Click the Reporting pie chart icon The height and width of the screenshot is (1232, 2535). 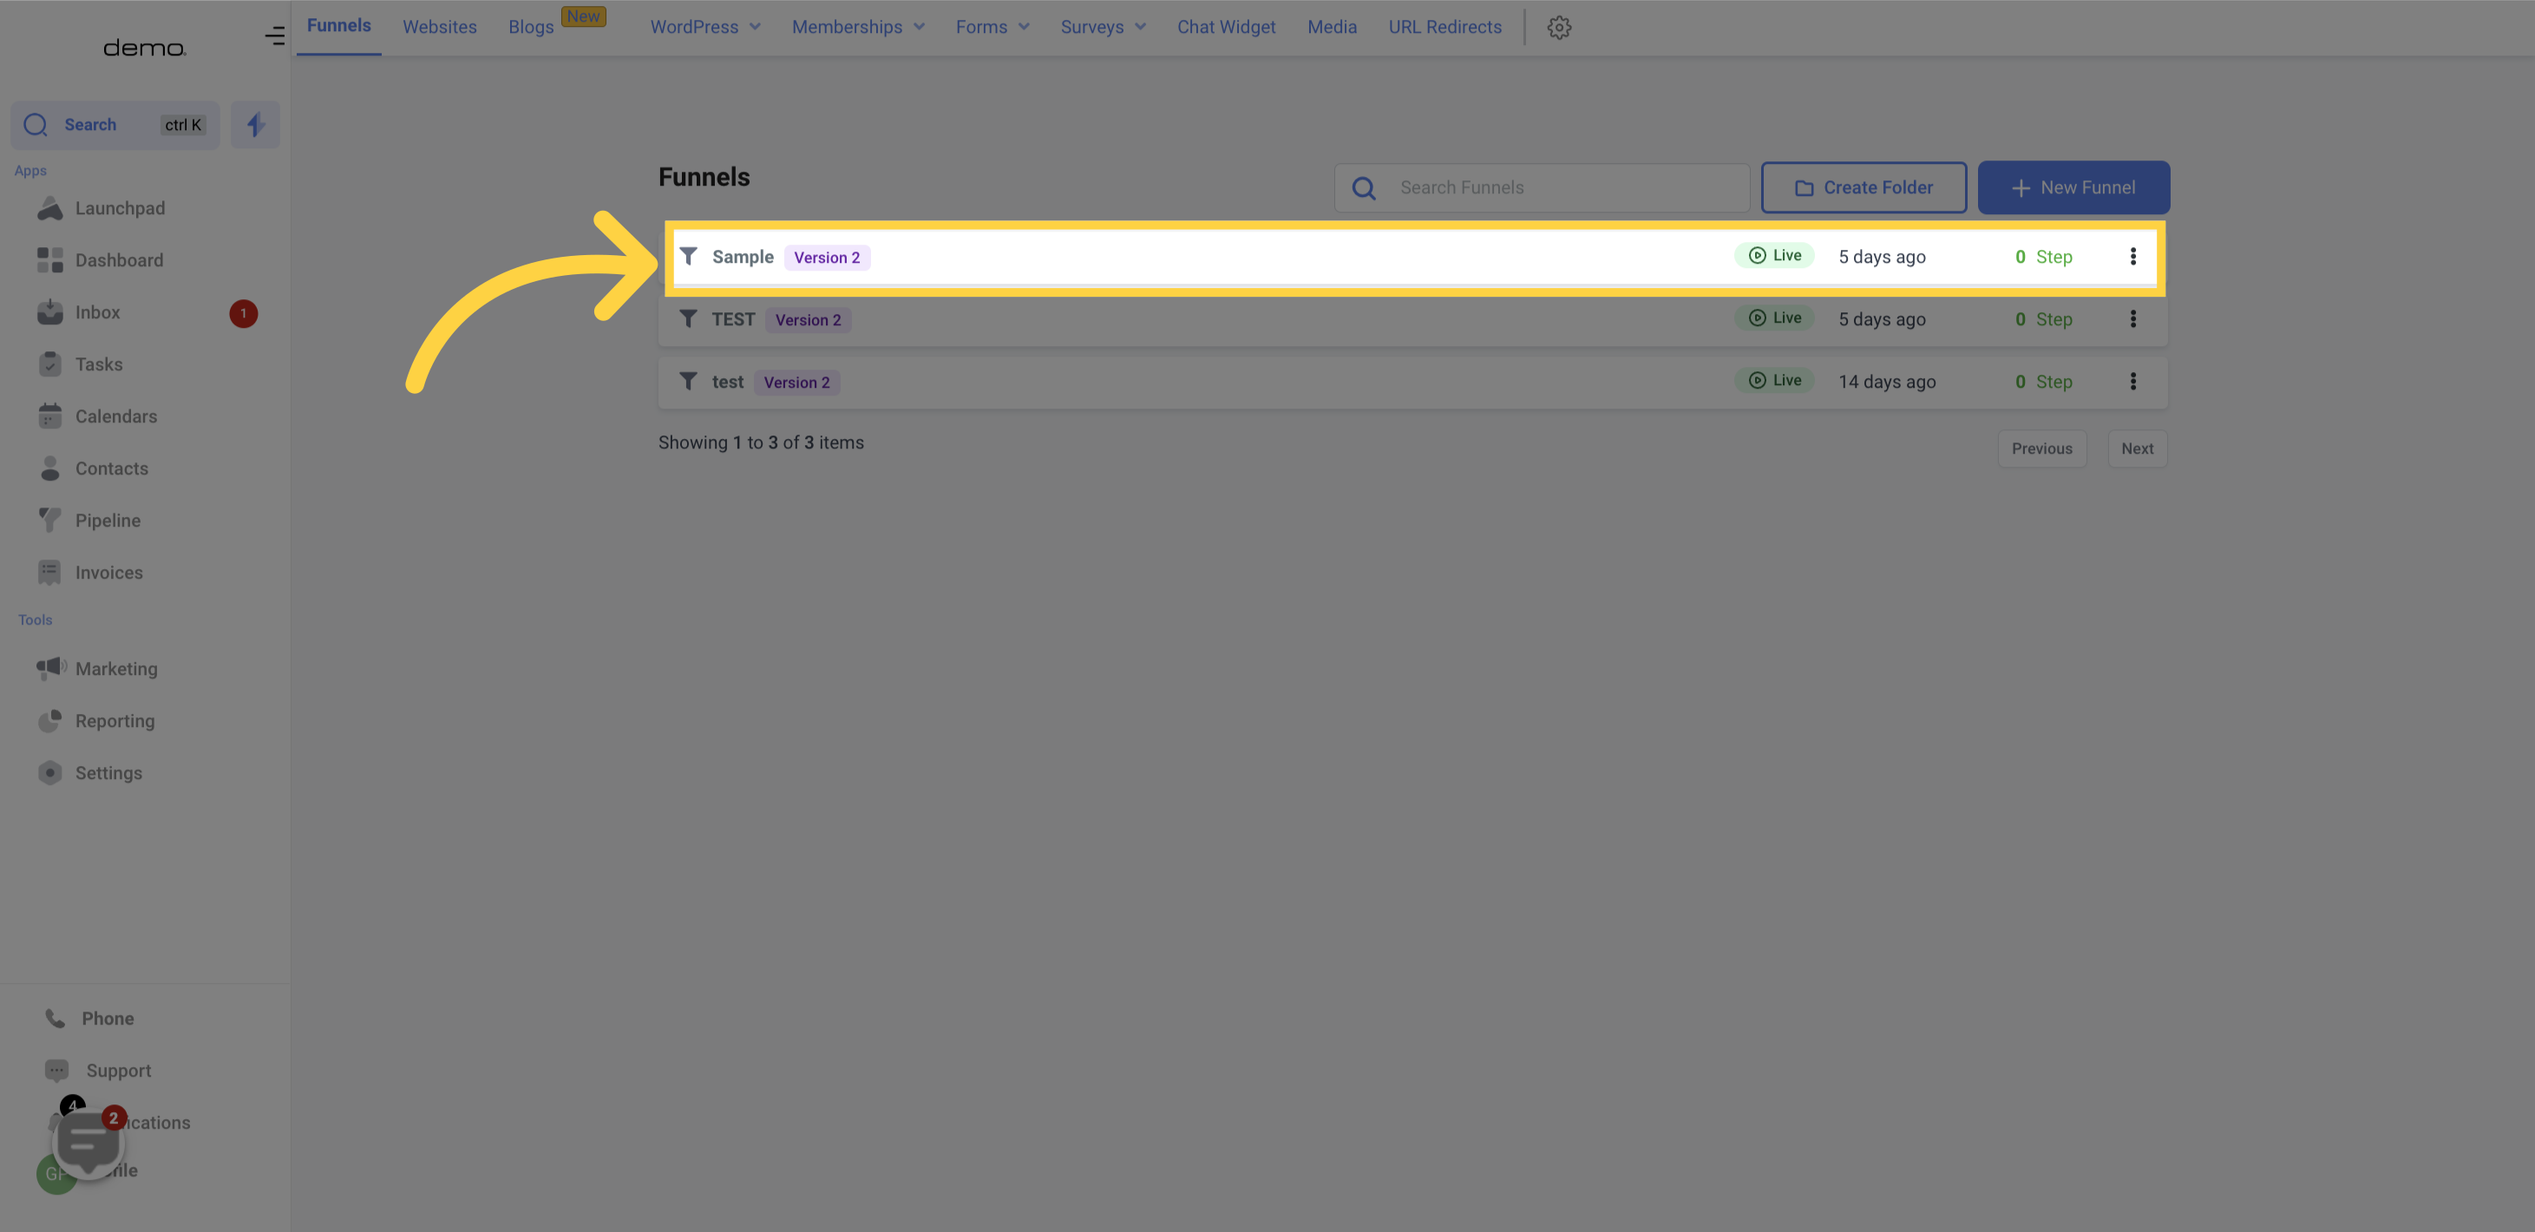point(49,721)
